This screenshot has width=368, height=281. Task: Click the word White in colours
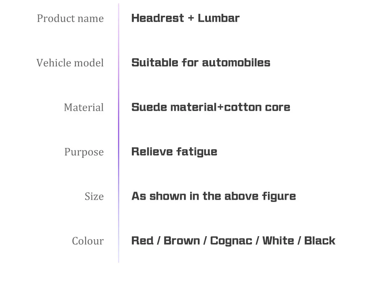pos(278,241)
